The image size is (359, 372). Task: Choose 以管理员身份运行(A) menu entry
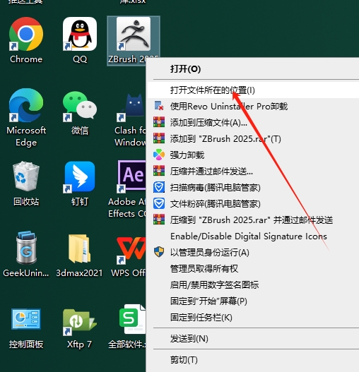[x=253, y=253]
